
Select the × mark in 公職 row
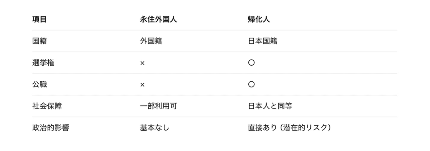pos(142,85)
